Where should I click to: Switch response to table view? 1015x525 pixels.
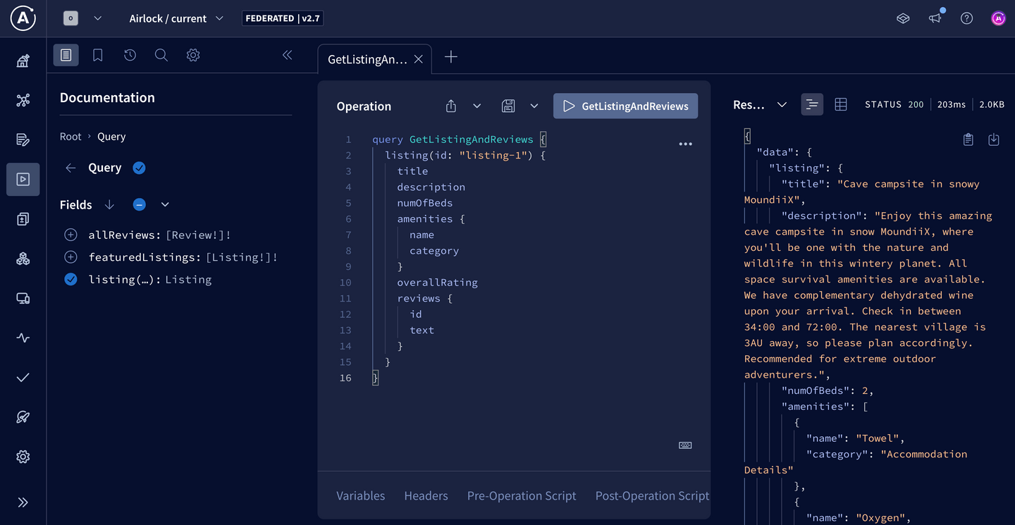tap(841, 104)
